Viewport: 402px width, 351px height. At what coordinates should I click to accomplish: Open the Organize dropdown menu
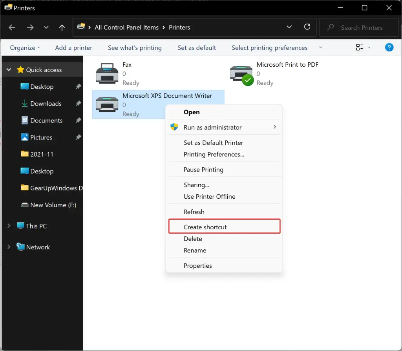(24, 47)
